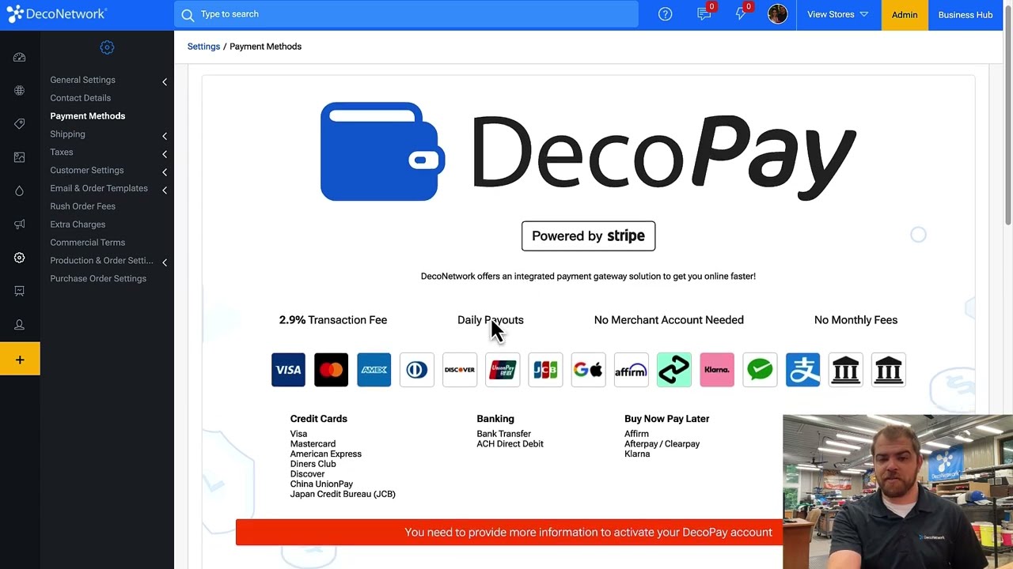Expand General Settings chevron
The height and width of the screenshot is (569, 1013).
point(165,81)
